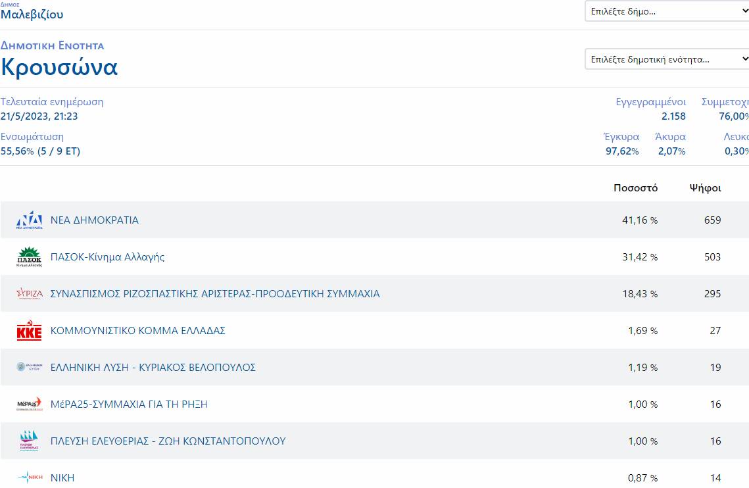Click the 'Έγκυρα' label
The height and width of the screenshot is (488, 749).
[621, 137]
